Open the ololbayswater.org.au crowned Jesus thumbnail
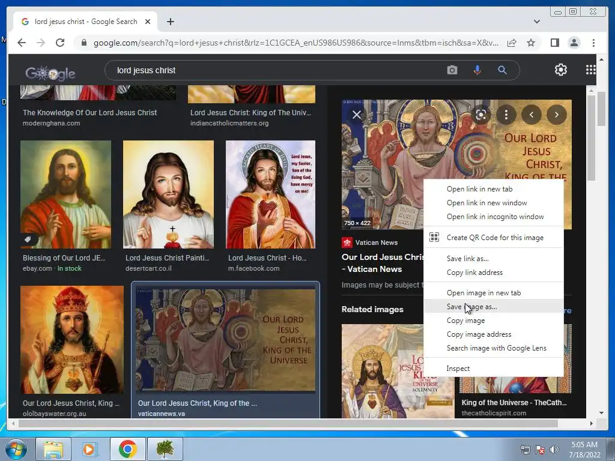 click(72, 340)
